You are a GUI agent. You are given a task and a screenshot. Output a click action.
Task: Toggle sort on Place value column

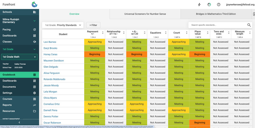[x=208, y=33]
